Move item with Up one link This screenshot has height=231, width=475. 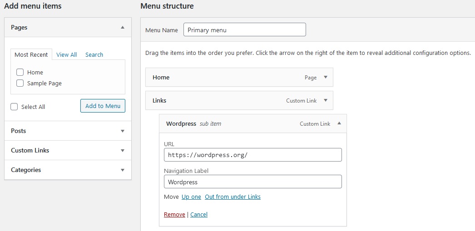[191, 197]
